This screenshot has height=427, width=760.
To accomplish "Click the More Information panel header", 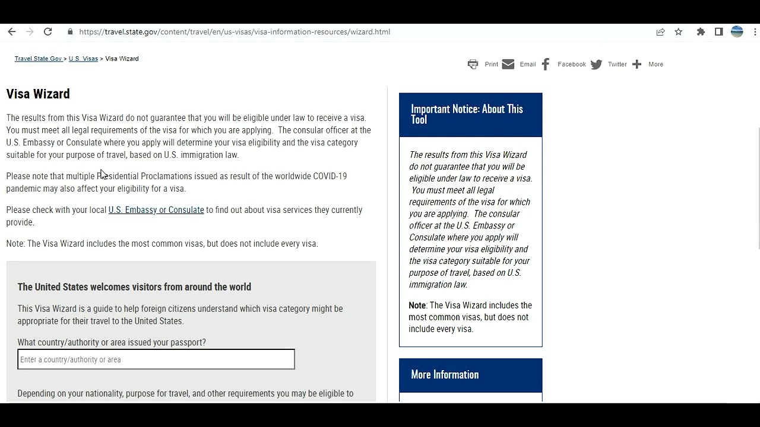I will (x=471, y=375).
